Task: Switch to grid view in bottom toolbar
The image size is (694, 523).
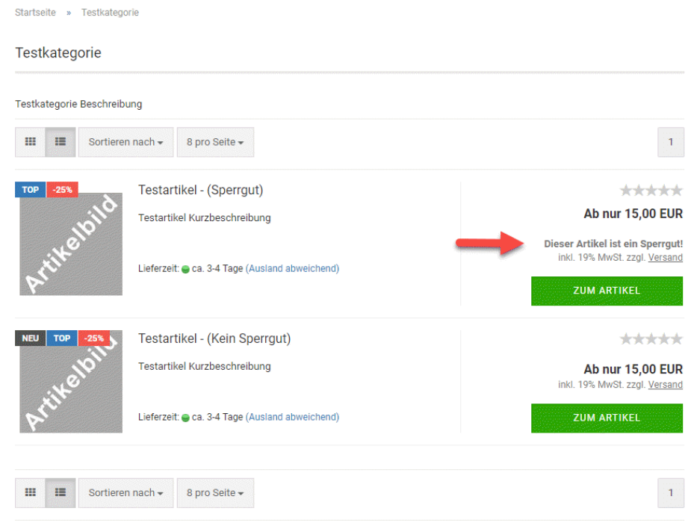Action: 31,492
